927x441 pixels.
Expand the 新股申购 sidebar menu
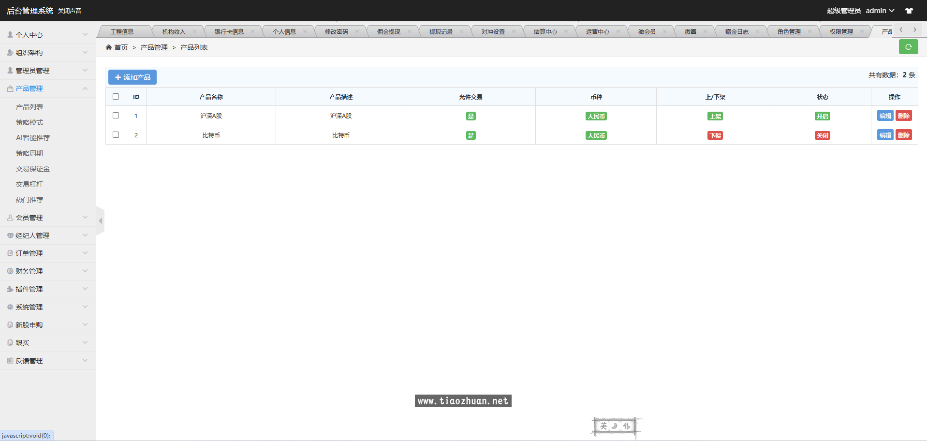[x=48, y=325]
